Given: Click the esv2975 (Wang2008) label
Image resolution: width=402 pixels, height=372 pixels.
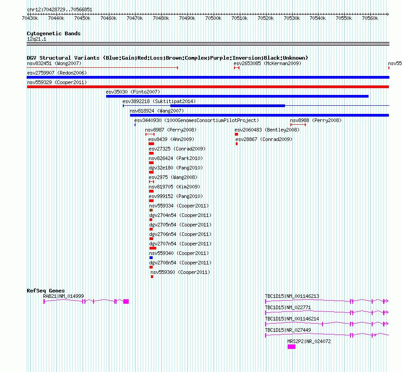Looking at the screenshot, I should click(173, 177).
